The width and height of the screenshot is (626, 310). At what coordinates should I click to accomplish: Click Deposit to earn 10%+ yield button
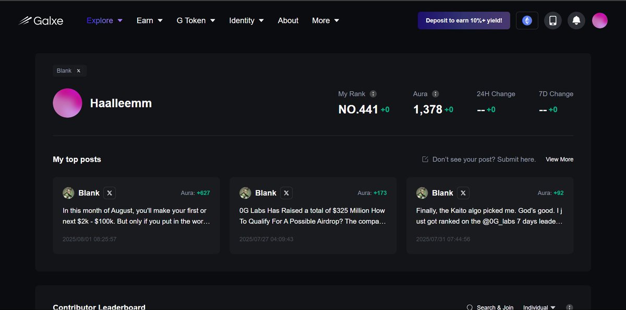[464, 20]
